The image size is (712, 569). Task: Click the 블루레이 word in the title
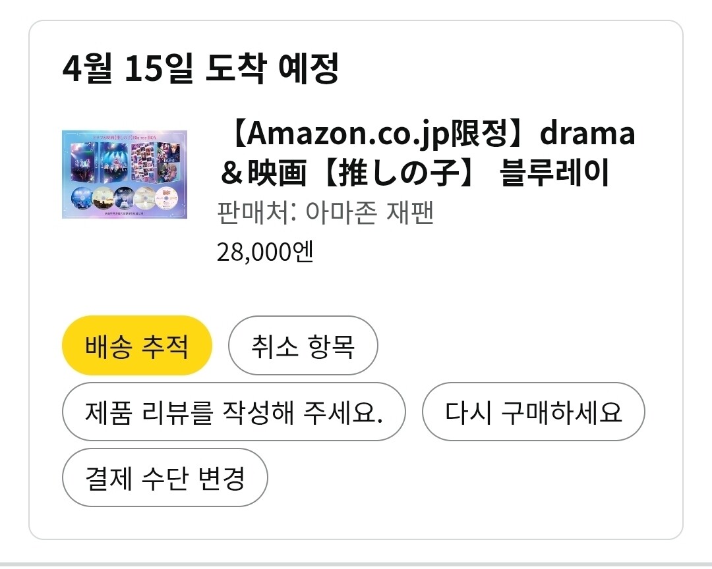[x=554, y=173]
